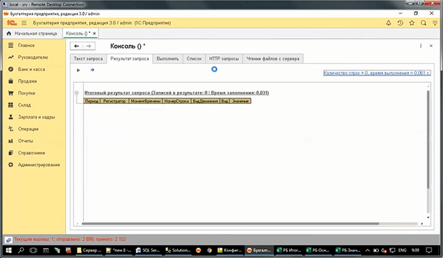
Task: Open notifications bell in top bar
Action: coord(388,23)
